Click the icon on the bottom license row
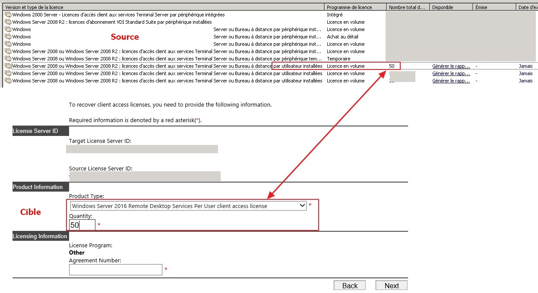 click(8, 80)
